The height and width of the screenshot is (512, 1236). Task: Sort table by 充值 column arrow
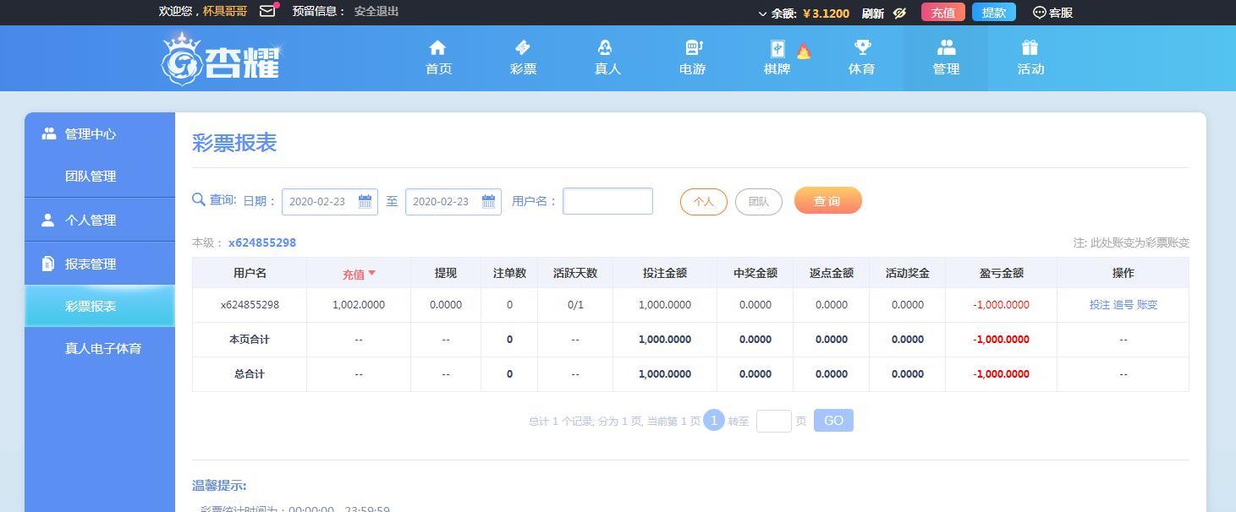tap(371, 273)
